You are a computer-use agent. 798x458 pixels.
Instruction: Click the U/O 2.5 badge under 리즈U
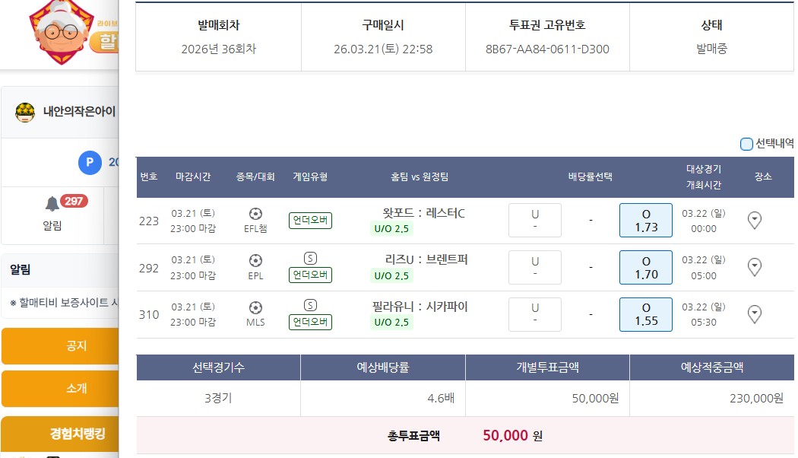(391, 275)
